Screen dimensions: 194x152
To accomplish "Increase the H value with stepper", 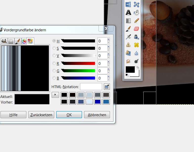I will tap(108, 39).
